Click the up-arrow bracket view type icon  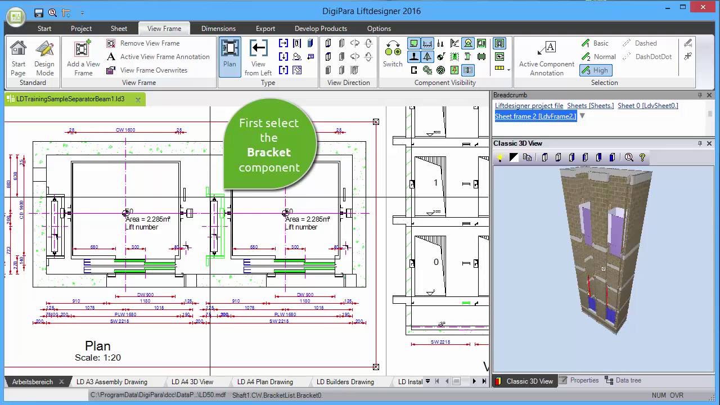pyautogui.click(x=283, y=70)
